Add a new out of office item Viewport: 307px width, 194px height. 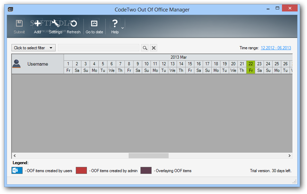[38, 27]
